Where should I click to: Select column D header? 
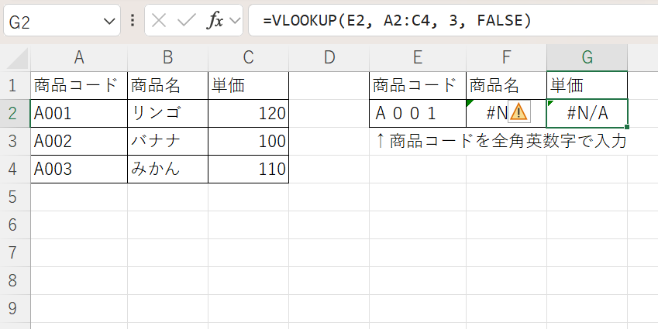pos(329,58)
